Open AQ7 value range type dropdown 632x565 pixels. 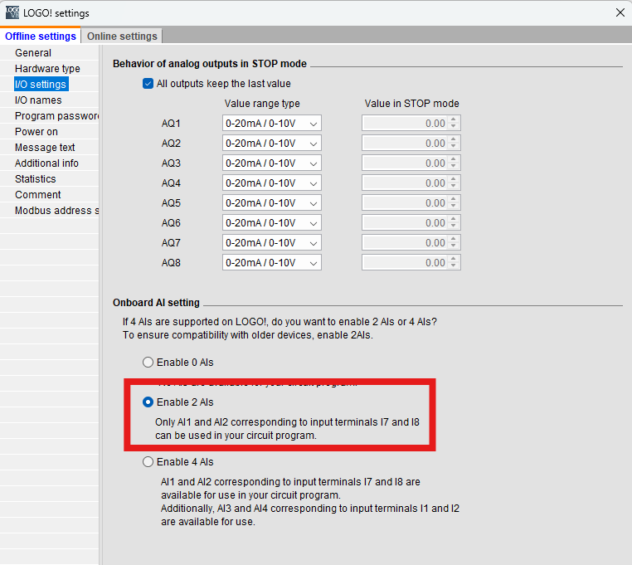[x=272, y=243]
